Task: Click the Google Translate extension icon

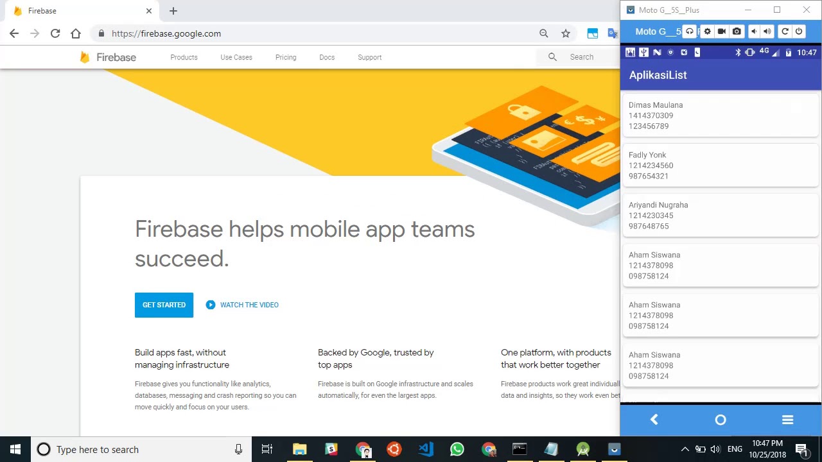Action: [x=613, y=33]
